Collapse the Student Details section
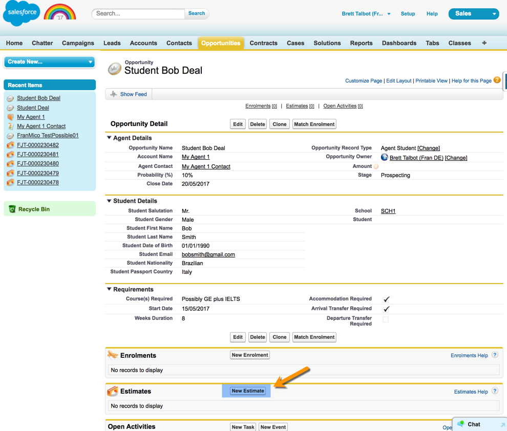507x431 pixels. pyautogui.click(x=109, y=201)
